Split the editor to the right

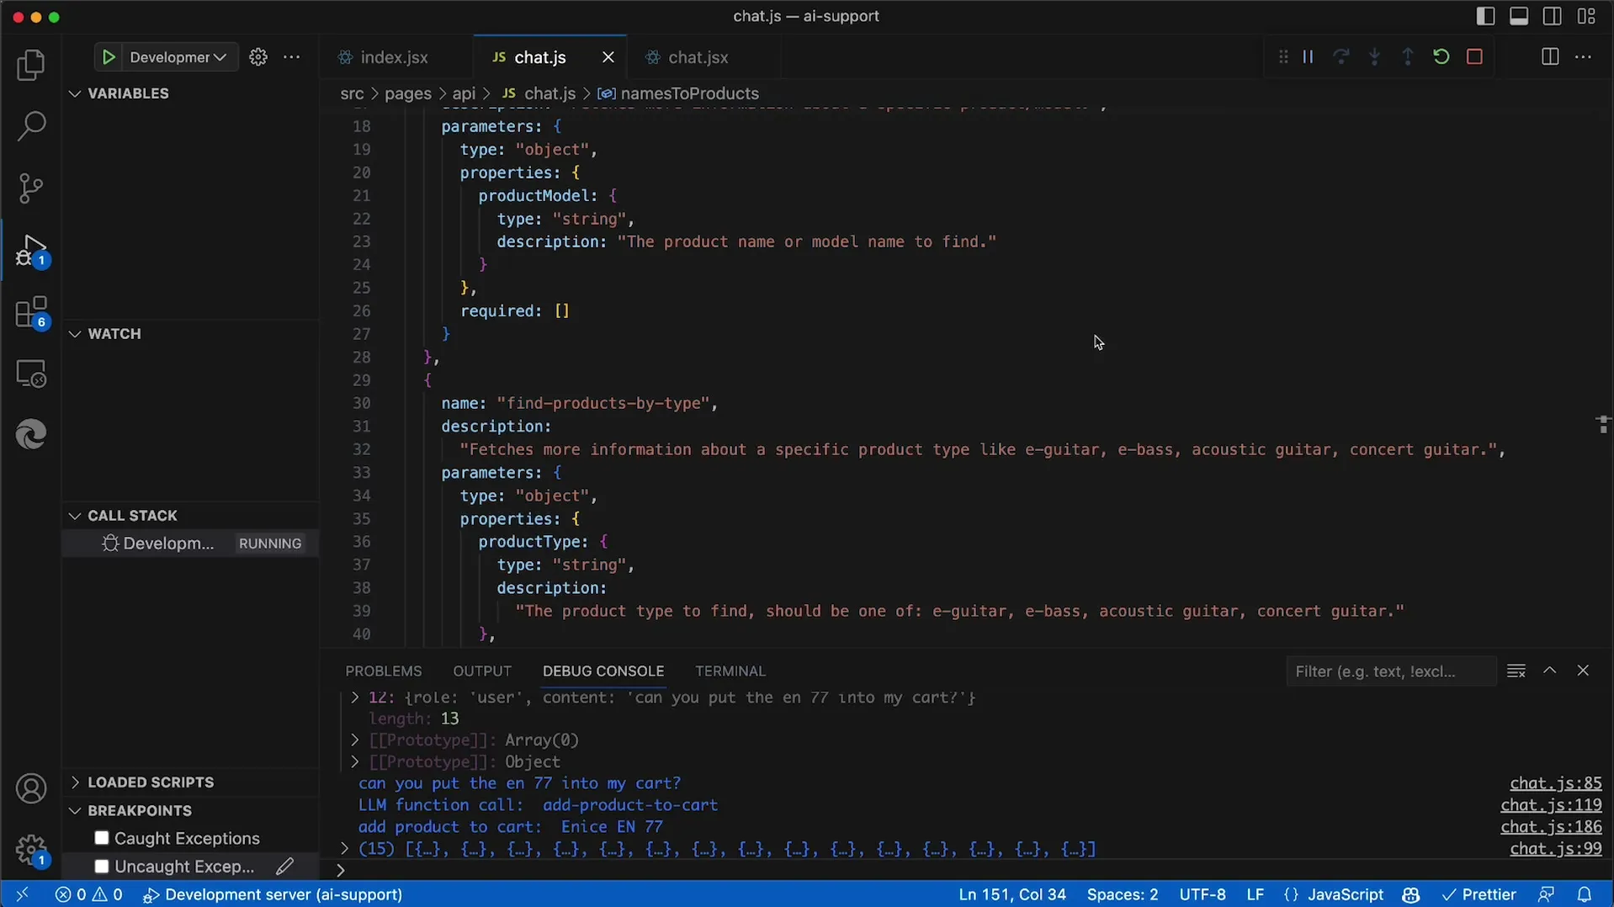coord(1550,57)
